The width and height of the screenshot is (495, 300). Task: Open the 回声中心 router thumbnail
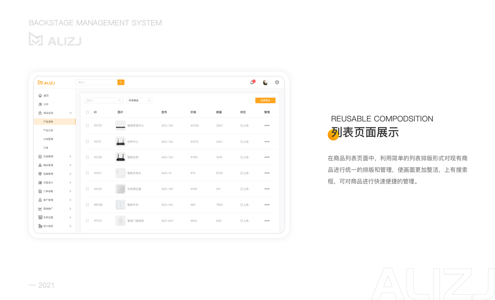pos(120,141)
